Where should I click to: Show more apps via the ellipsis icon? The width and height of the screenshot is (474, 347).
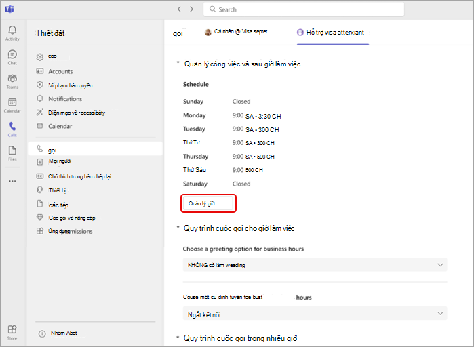12,181
